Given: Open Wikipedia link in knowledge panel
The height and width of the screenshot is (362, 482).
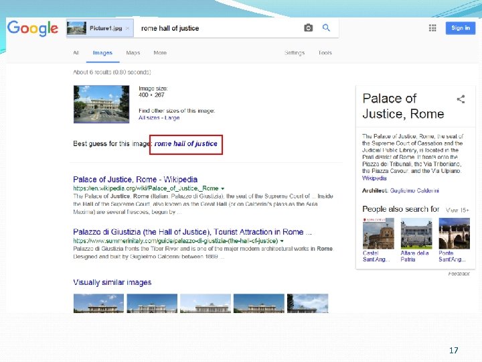Looking at the screenshot, I should pos(374,178).
